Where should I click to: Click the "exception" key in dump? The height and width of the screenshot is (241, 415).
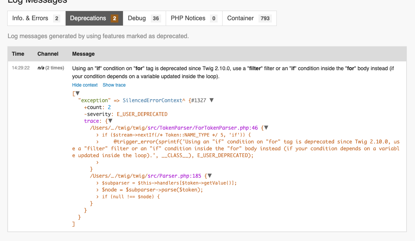point(94,100)
